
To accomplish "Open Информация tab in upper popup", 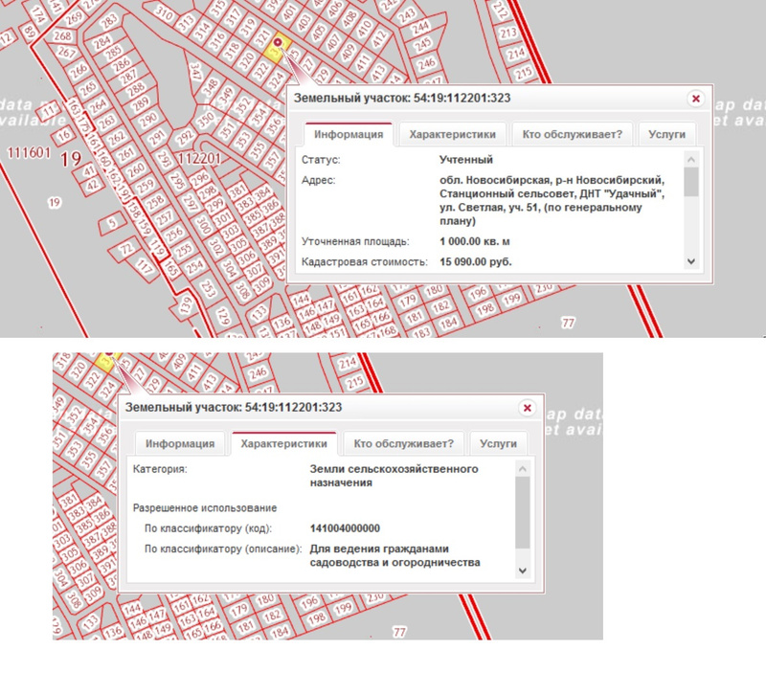I will click(x=349, y=134).
